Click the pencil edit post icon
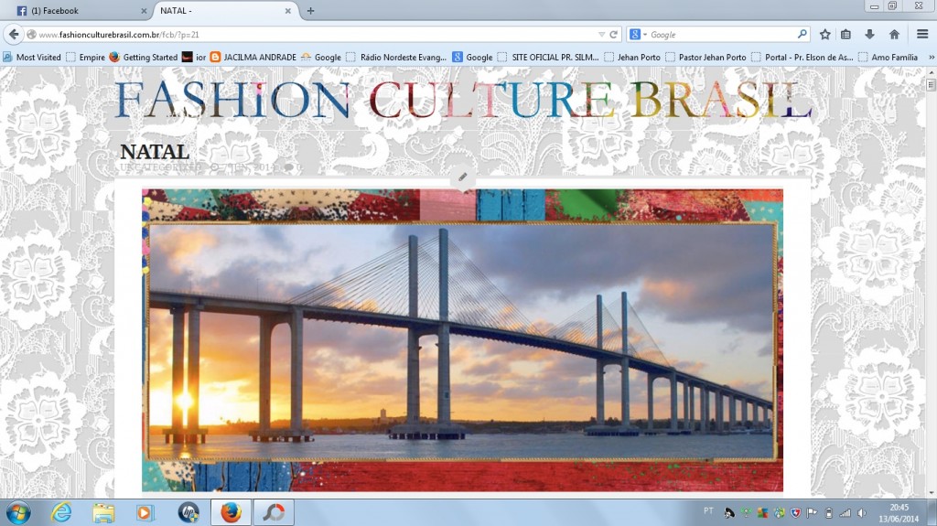Image resolution: width=937 pixels, height=526 pixels. [x=463, y=177]
